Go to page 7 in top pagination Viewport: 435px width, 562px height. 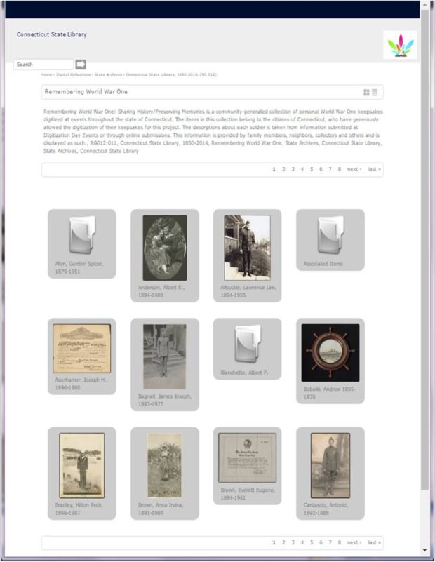pos(330,169)
